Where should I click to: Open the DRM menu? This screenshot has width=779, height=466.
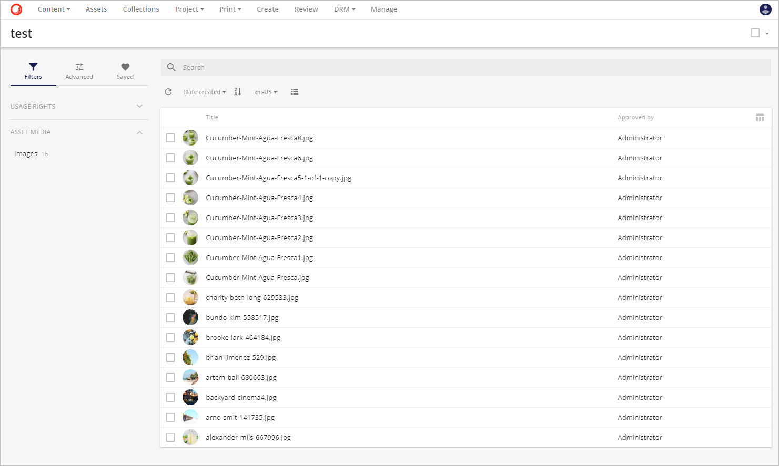click(x=344, y=9)
